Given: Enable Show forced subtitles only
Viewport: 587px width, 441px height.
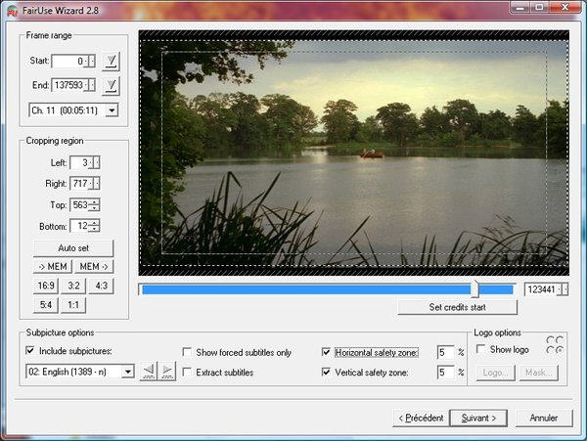Looking at the screenshot, I should 188,352.
